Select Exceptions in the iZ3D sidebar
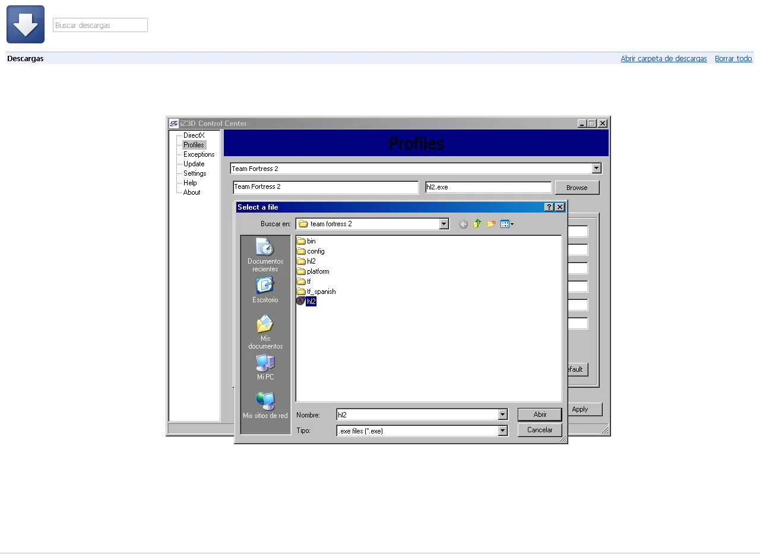 pyautogui.click(x=199, y=154)
